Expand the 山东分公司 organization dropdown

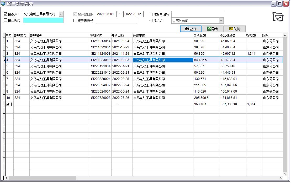221,21
